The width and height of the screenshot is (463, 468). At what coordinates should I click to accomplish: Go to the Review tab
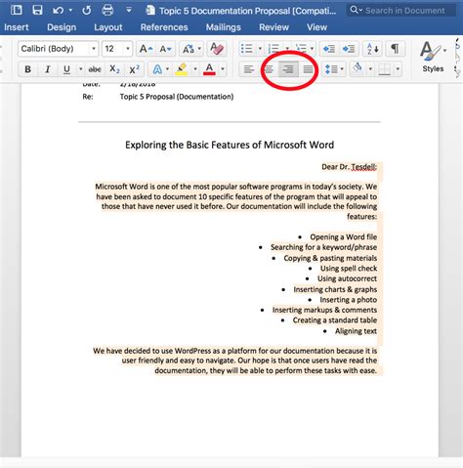[x=274, y=27]
